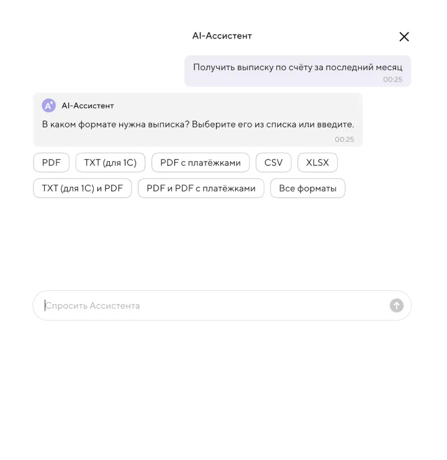Select the TXT (для 1С) option
This screenshot has height=460, width=447.
[111, 163]
